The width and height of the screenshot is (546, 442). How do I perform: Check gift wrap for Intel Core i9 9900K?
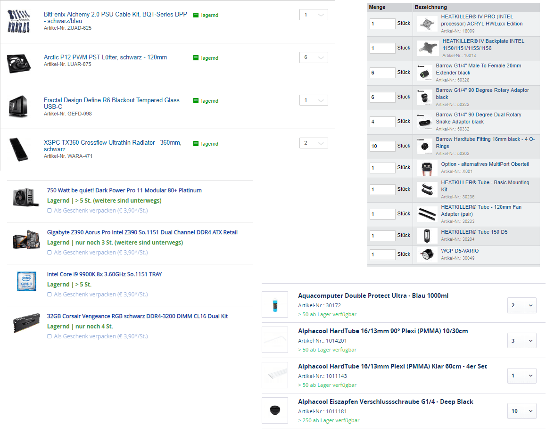pyautogui.click(x=50, y=295)
